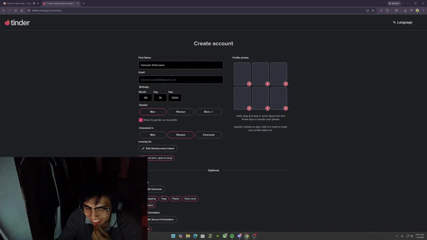427x240 pixels.
Task: Click the browser back arrow
Action: click(x=4, y=10)
